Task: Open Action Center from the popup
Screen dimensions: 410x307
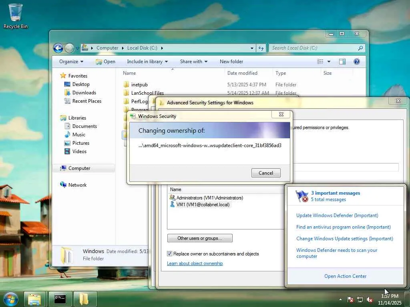Action: pos(345,276)
